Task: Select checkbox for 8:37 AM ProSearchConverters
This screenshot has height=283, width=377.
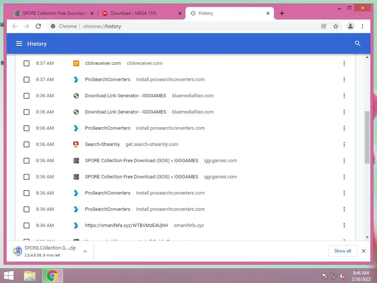Action: [27, 80]
